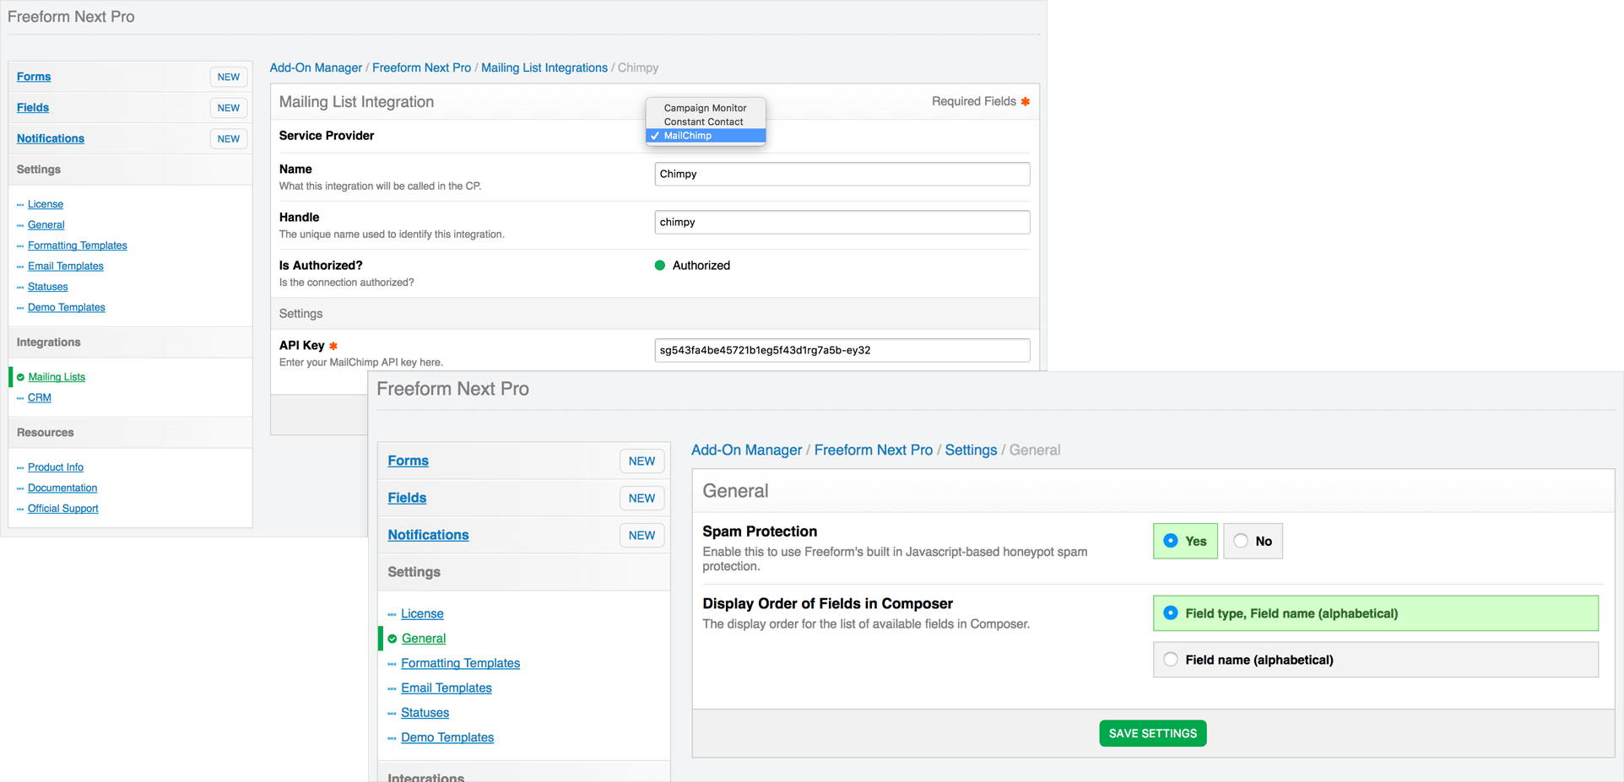Open General settings in back window sidebar
Screen dimensions: 1624x782
[46, 225]
